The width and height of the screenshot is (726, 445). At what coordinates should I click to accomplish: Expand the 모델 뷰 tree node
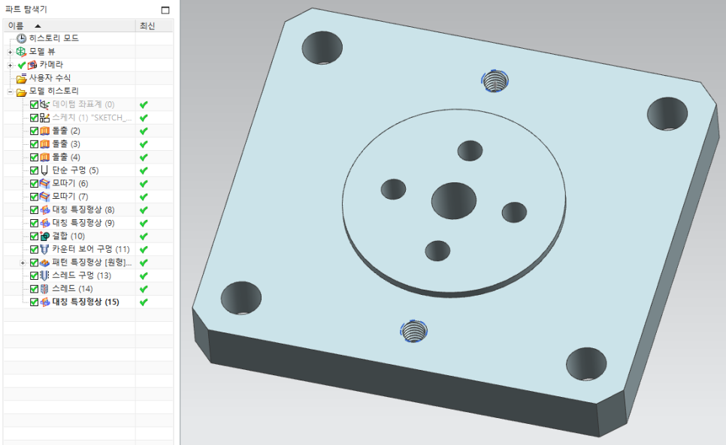[11, 53]
